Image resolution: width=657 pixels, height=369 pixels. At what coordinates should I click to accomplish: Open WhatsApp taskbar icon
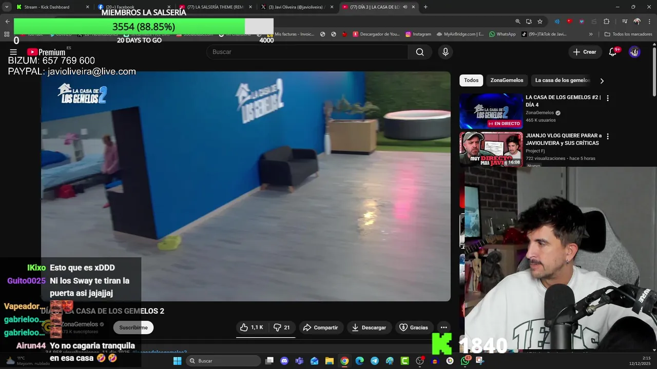(x=465, y=361)
